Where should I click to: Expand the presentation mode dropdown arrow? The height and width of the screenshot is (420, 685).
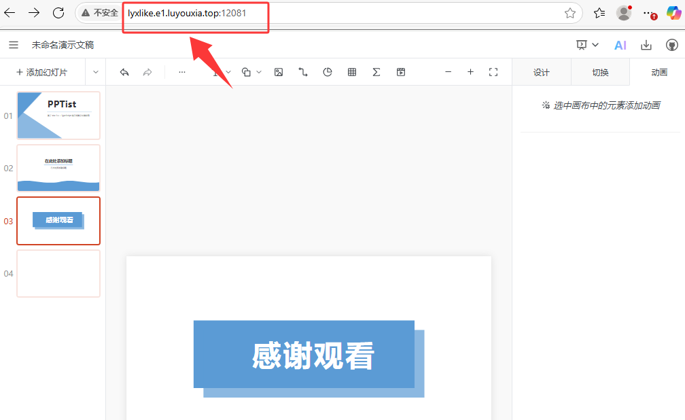coord(595,45)
